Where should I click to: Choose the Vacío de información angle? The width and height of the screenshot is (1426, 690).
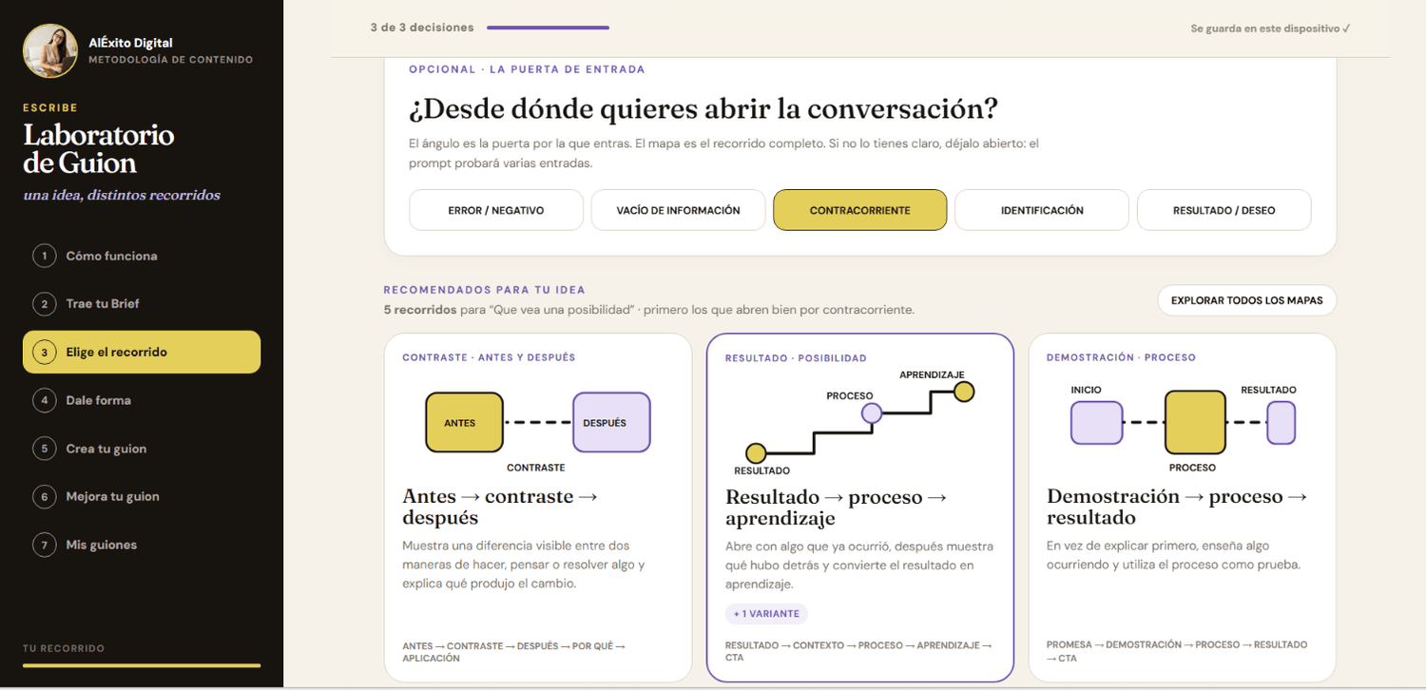tap(678, 210)
